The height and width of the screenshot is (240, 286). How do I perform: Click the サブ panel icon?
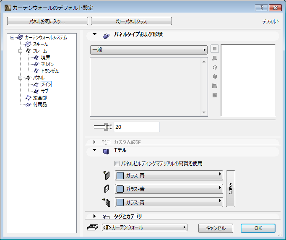tap(36, 91)
